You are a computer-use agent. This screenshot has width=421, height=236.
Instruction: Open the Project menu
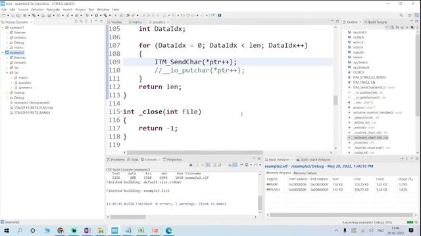(x=80, y=9)
